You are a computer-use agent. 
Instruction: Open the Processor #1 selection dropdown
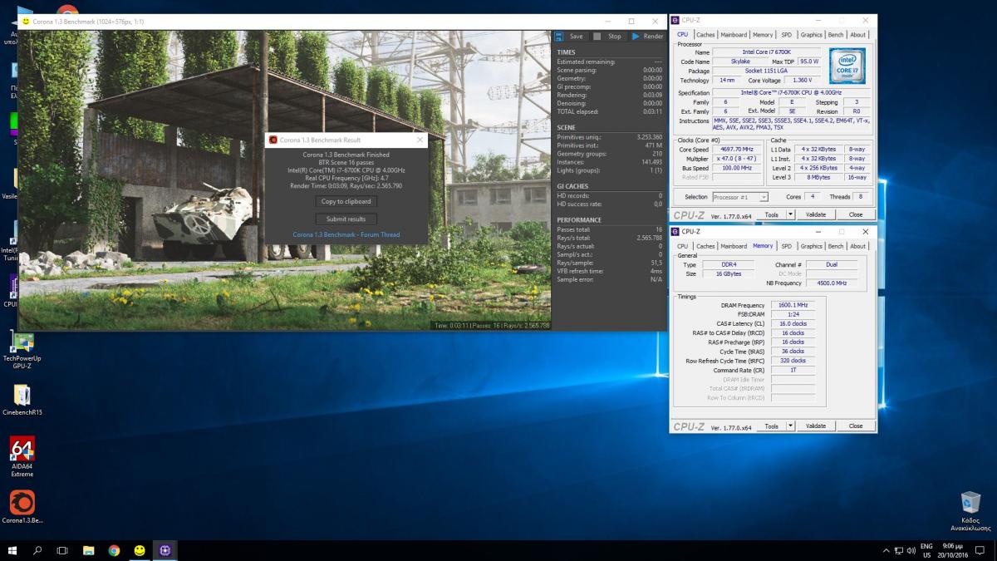point(739,197)
